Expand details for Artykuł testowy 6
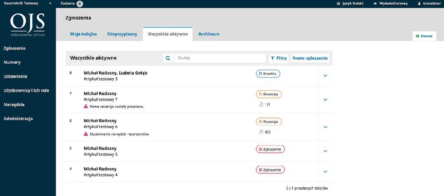The width and height of the screenshot is (444, 196). pyautogui.click(x=325, y=127)
